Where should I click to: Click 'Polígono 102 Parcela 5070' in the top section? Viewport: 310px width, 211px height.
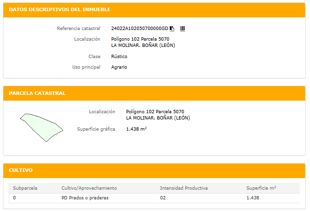(x=140, y=39)
